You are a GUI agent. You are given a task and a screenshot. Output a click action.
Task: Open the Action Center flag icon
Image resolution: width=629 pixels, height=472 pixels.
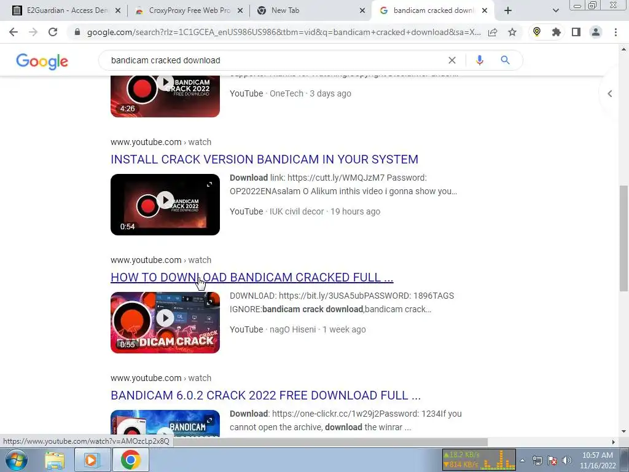552,460
